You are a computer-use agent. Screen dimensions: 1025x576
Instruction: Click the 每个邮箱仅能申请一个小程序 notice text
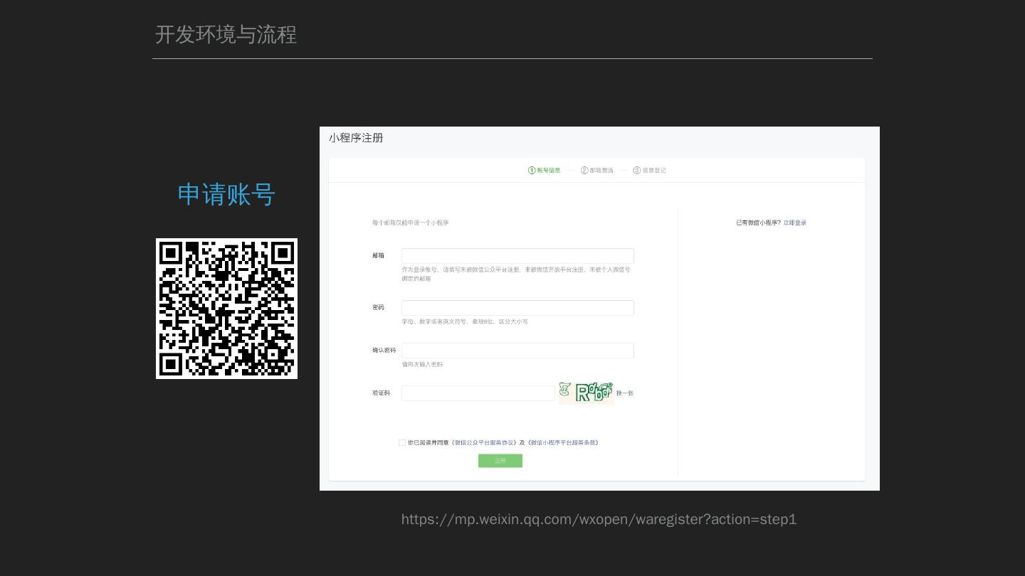click(x=410, y=223)
